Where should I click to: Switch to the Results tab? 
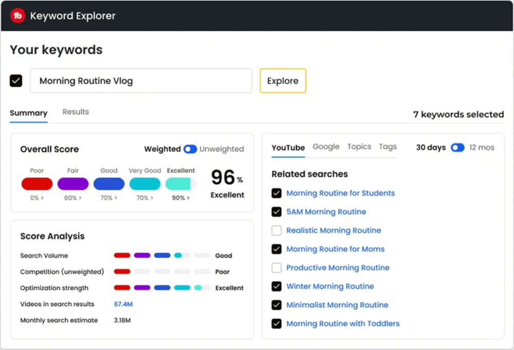coord(76,112)
